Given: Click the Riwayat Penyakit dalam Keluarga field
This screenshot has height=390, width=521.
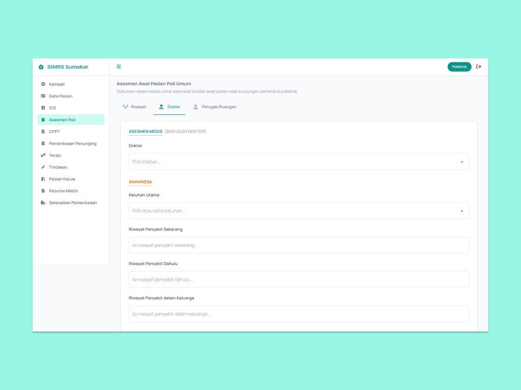Looking at the screenshot, I should [298, 314].
